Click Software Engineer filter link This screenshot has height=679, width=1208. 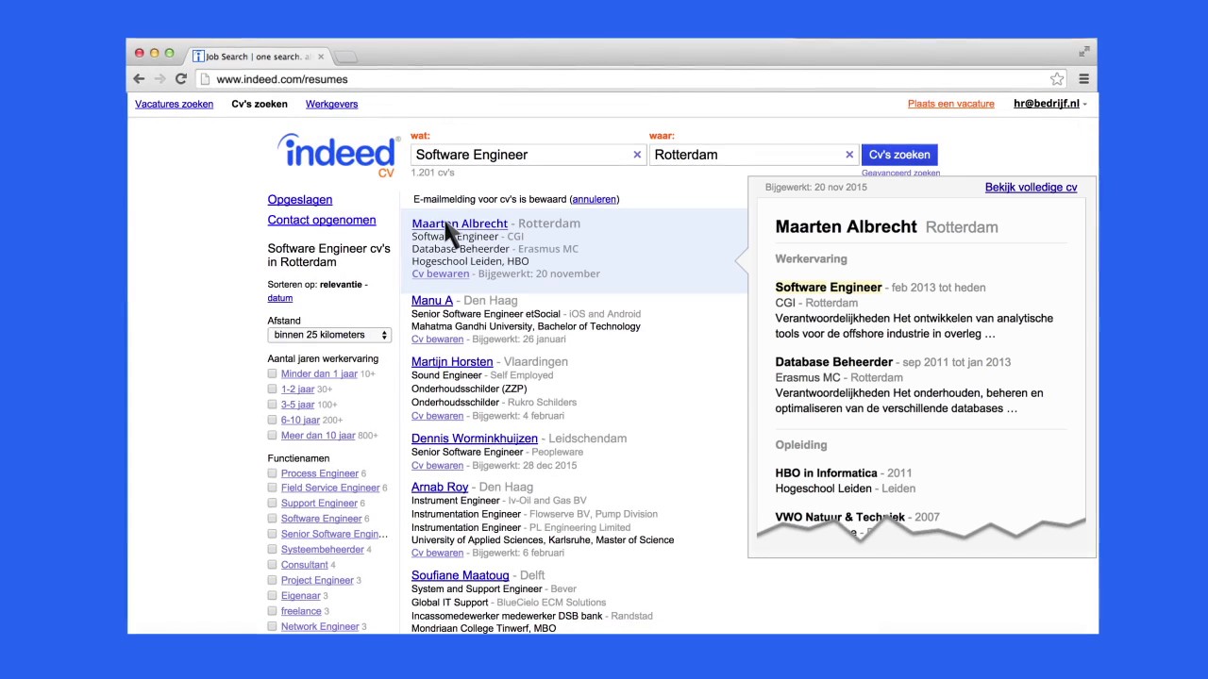coord(321,518)
